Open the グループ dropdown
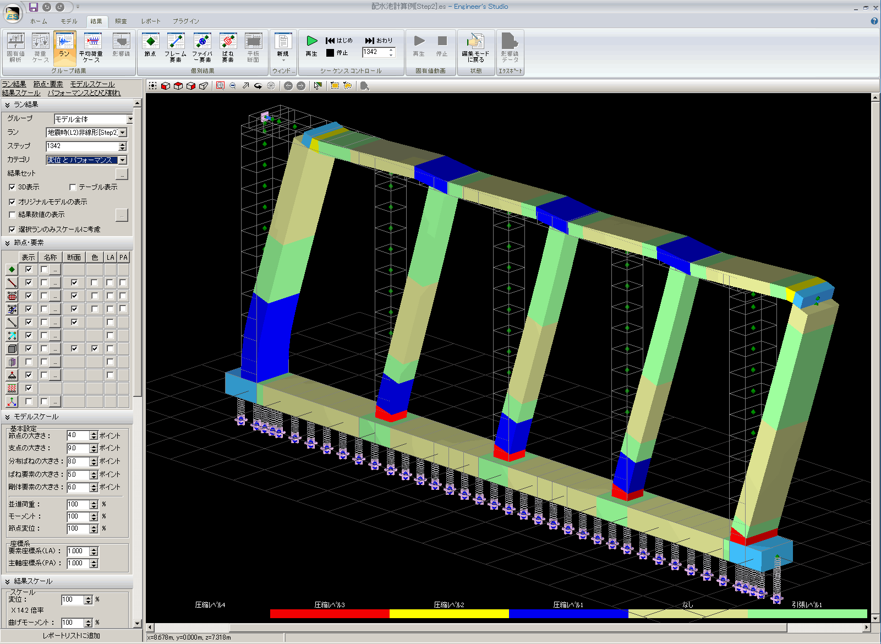Image resolution: width=881 pixels, height=644 pixels. 130,119
